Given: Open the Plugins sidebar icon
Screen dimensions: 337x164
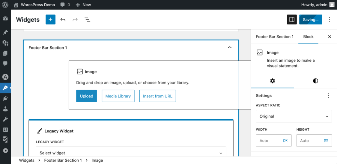Looking at the screenshot, I should point(5,98).
